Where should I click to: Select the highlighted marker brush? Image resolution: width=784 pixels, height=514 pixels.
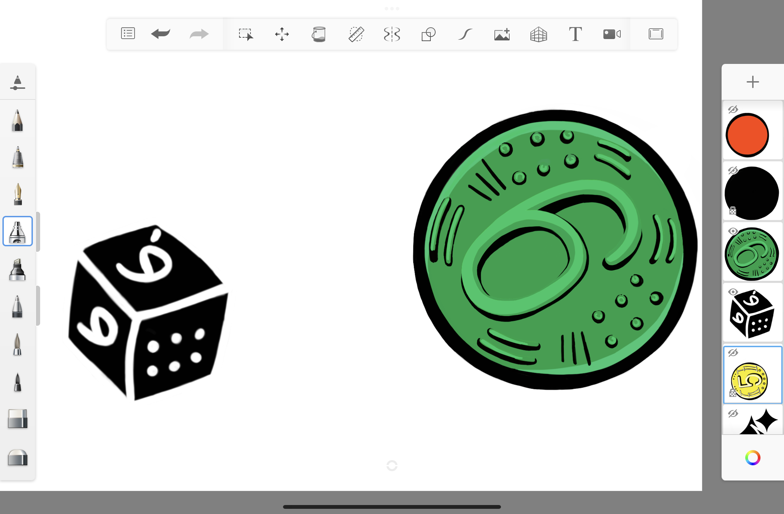point(17,231)
